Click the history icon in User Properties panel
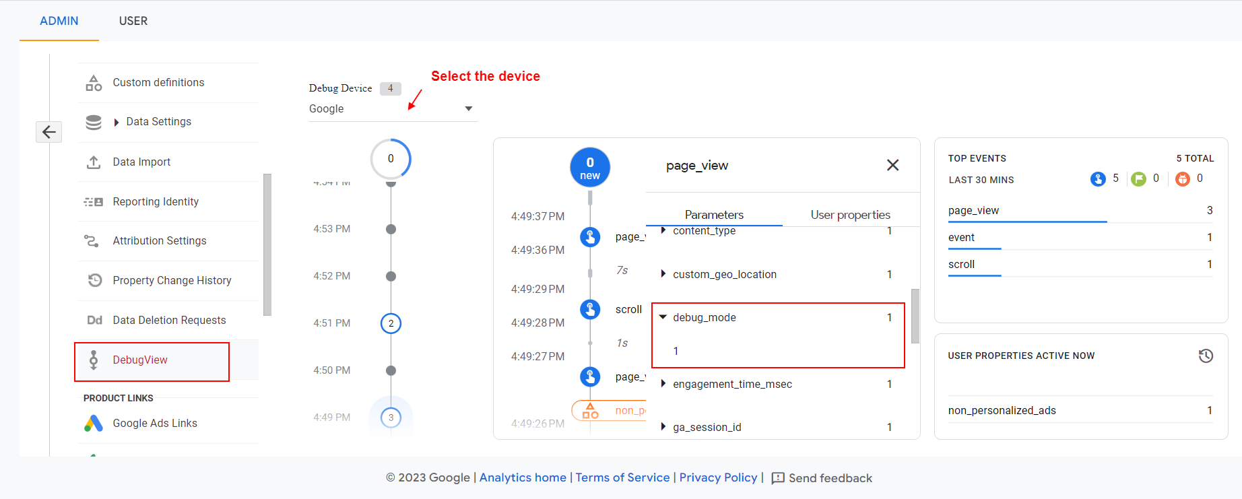 (x=1206, y=356)
